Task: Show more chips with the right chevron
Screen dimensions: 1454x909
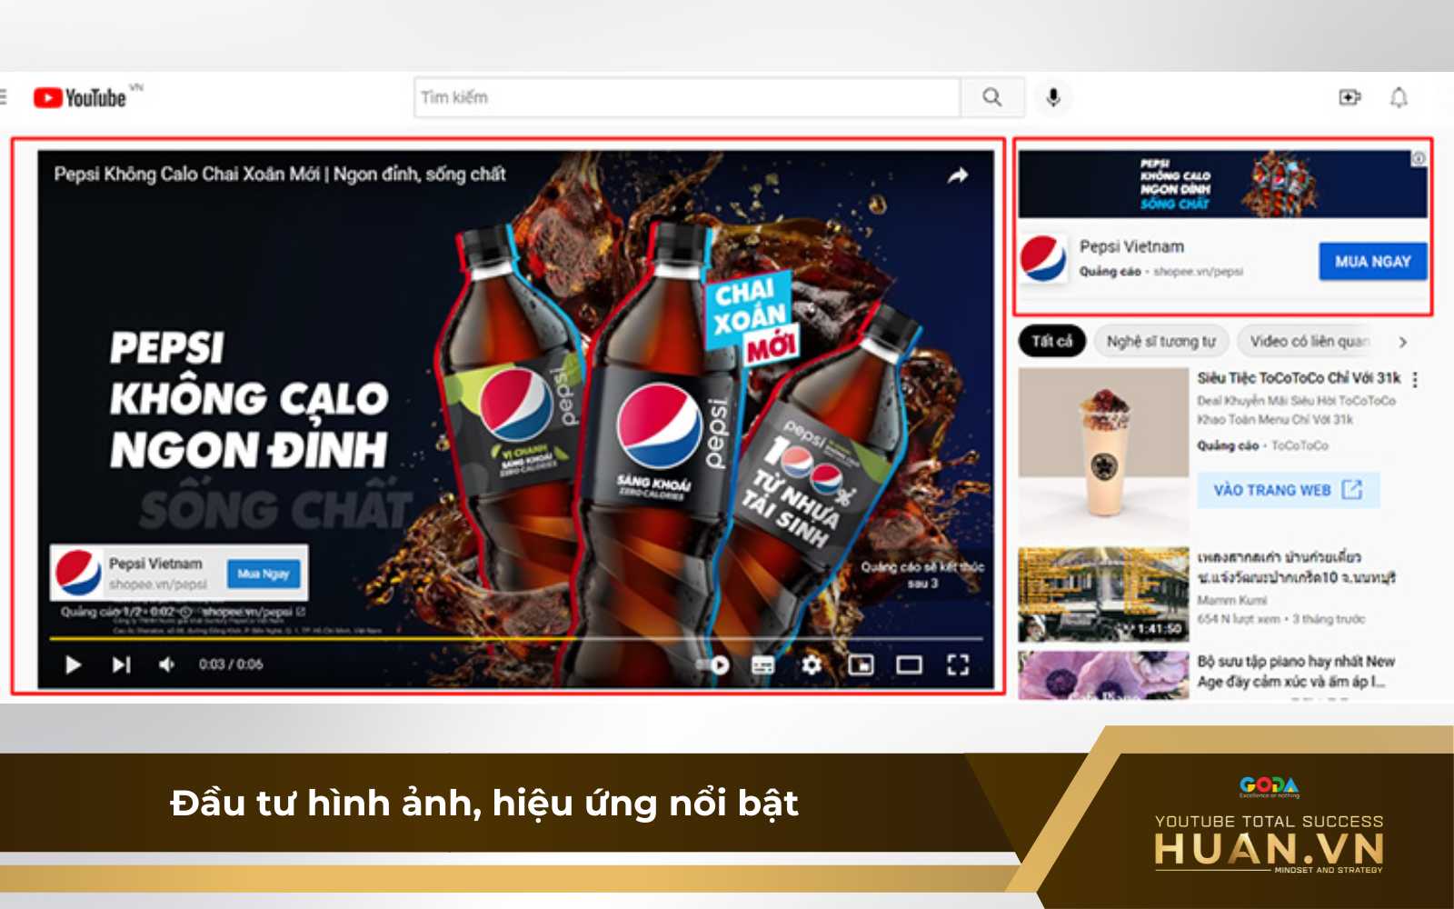Action: (x=1403, y=343)
